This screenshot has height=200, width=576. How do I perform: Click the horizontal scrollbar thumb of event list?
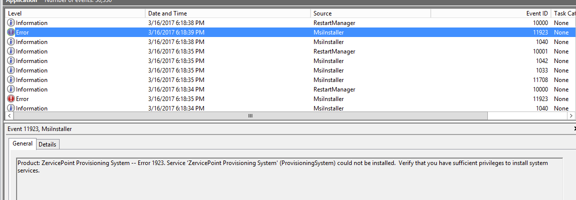pyautogui.click(x=250, y=115)
